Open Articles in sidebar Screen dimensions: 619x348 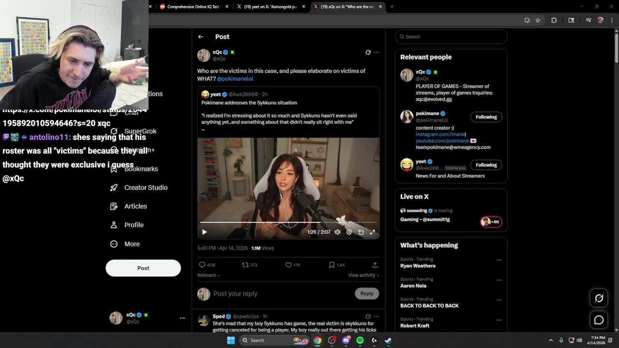(x=129, y=206)
